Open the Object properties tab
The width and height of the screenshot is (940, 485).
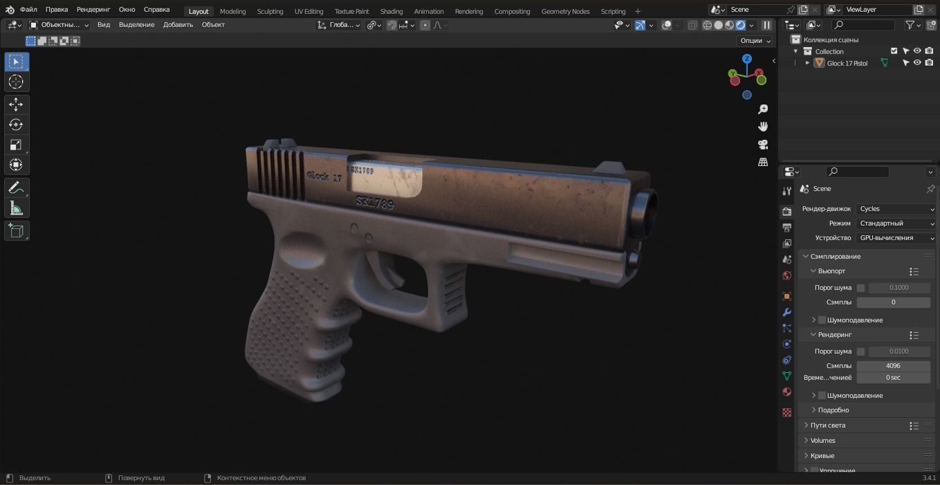[x=786, y=296]
